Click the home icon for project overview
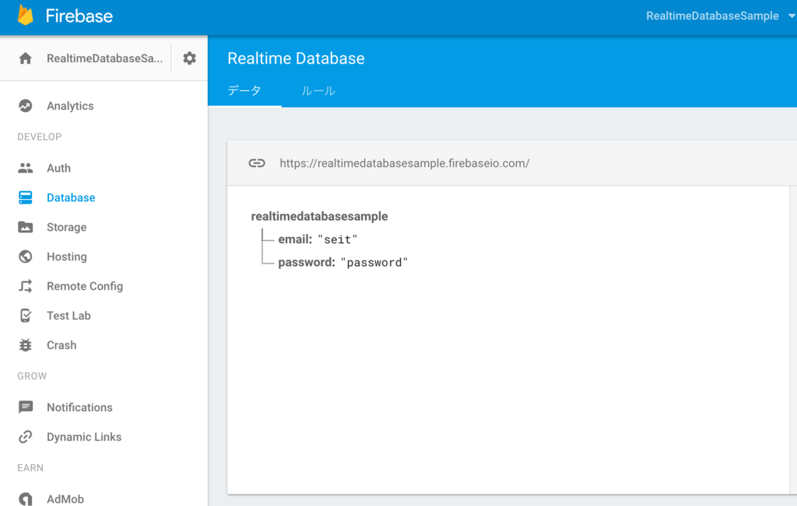This screenshot has width=797, height=506. (26, 58)
